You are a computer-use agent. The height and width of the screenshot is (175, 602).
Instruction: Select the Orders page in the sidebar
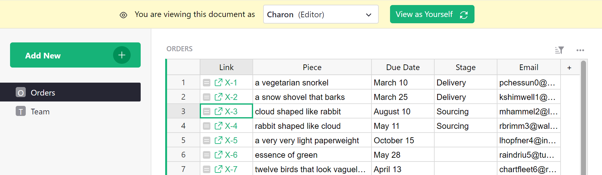click(43, 93)
